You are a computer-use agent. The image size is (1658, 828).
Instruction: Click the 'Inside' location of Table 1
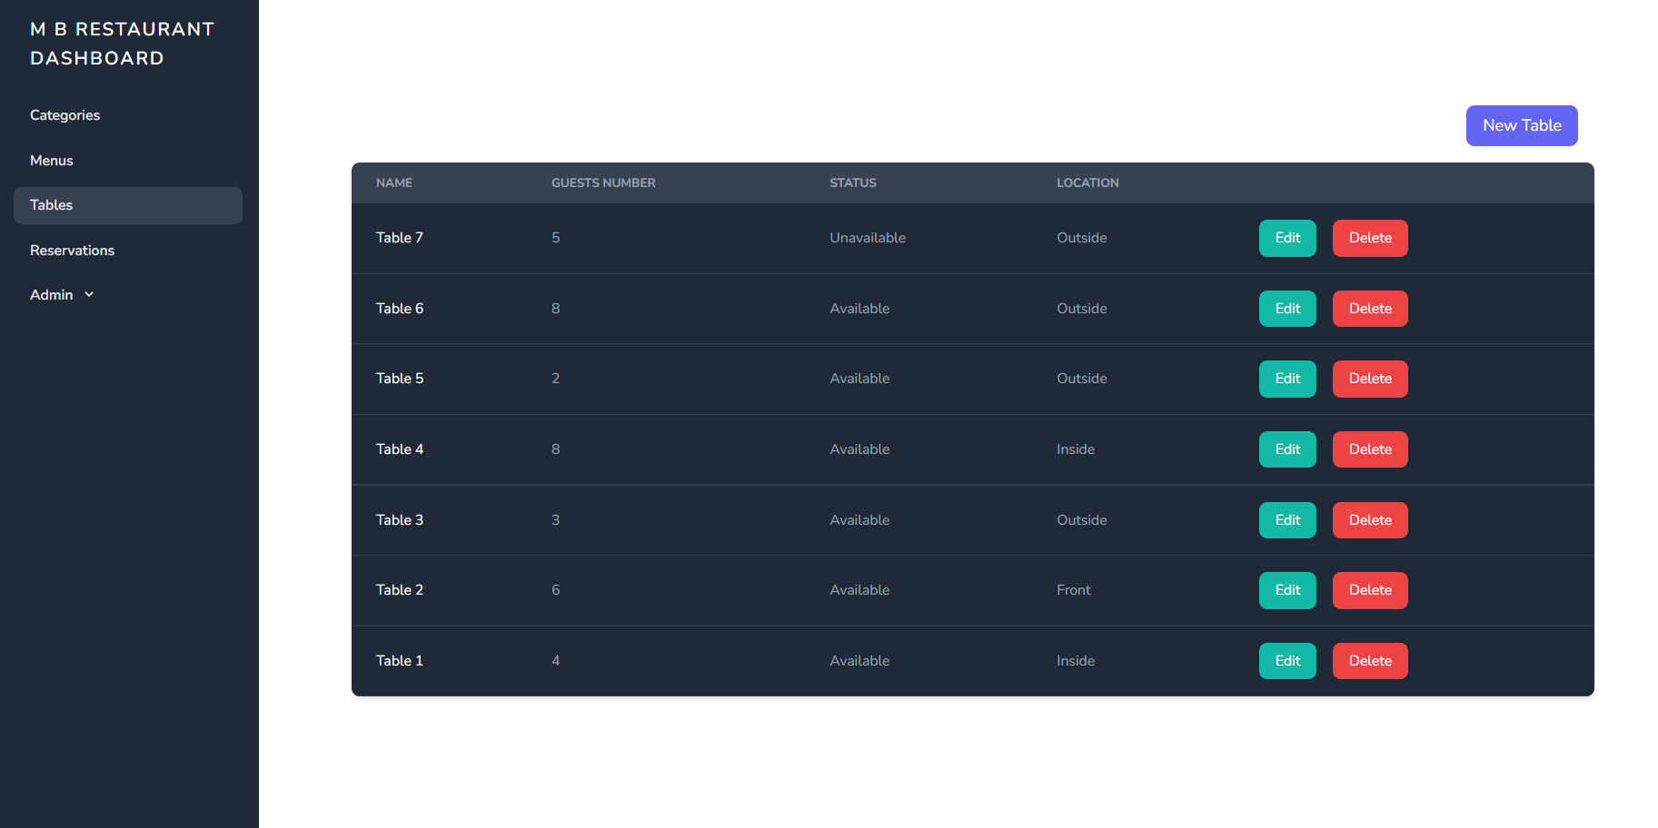click(x=1076, y=661)
